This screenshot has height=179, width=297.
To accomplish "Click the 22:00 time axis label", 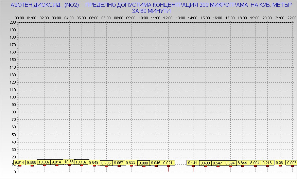I will pos(292,18).
